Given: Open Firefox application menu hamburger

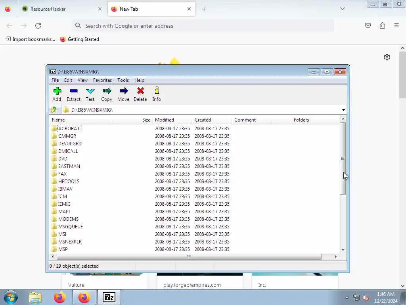Looking at the screenshot, I should coord(396,25).
